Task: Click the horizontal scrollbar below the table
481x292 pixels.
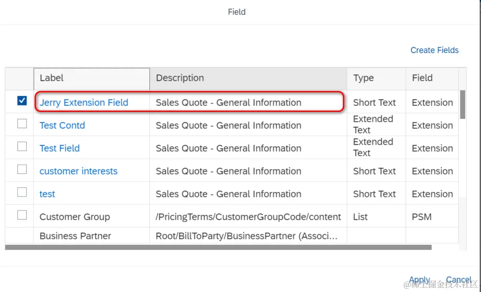Action: (218, 247)
